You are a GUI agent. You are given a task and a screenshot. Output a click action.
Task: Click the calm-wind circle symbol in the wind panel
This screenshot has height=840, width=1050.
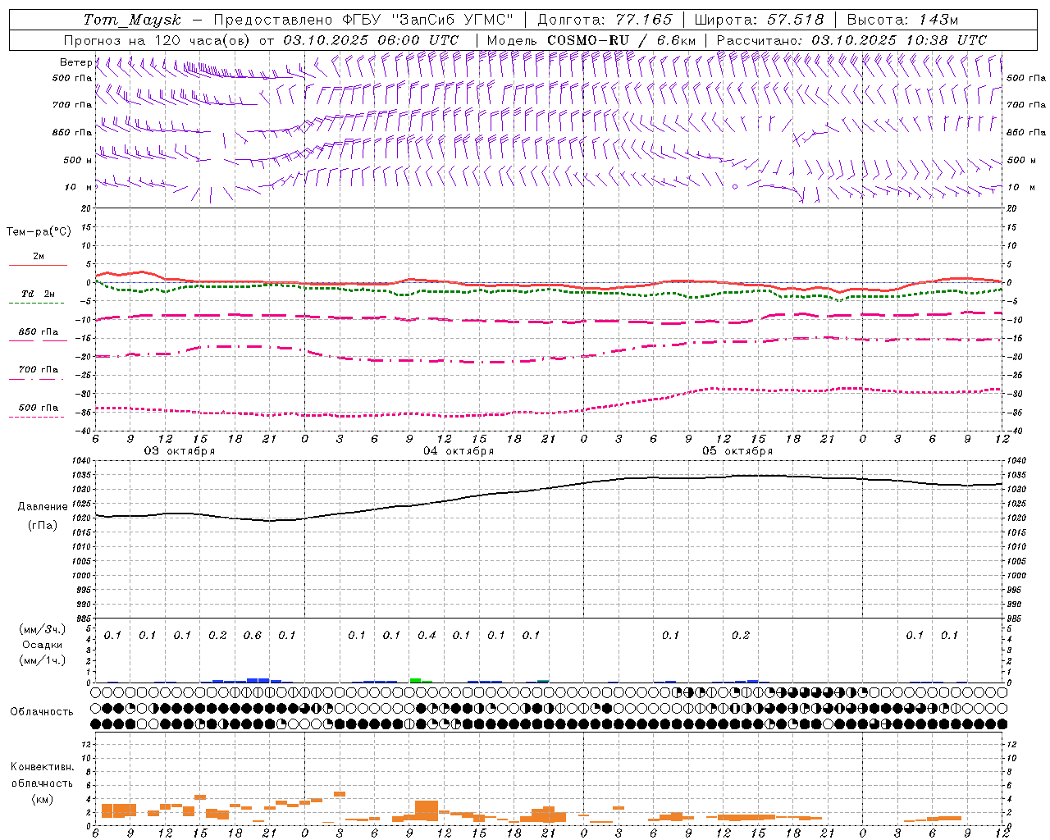coord(735,187)
